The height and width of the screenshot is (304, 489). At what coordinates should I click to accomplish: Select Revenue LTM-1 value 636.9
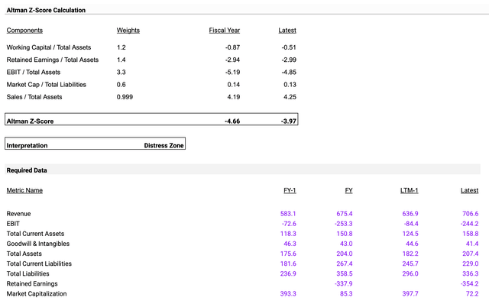[x=410, y=214]
